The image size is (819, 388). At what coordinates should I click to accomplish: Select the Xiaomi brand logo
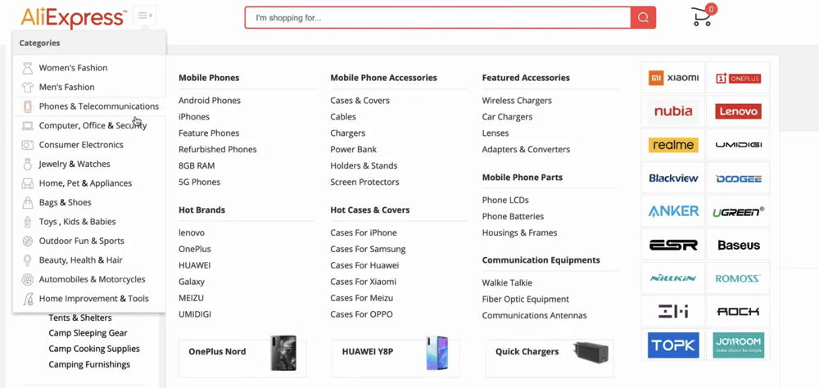click(673, 78)
